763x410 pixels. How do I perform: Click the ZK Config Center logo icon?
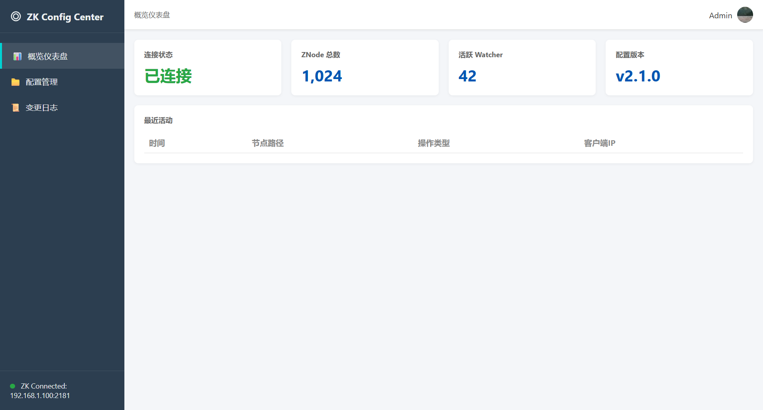(16, 16)
